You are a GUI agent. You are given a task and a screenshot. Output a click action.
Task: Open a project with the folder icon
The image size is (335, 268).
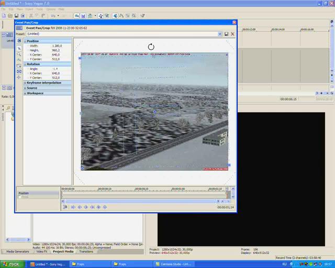[10, 16]
